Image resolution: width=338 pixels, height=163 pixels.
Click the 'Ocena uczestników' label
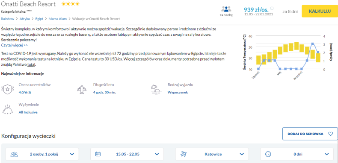[x=35, y=85]
